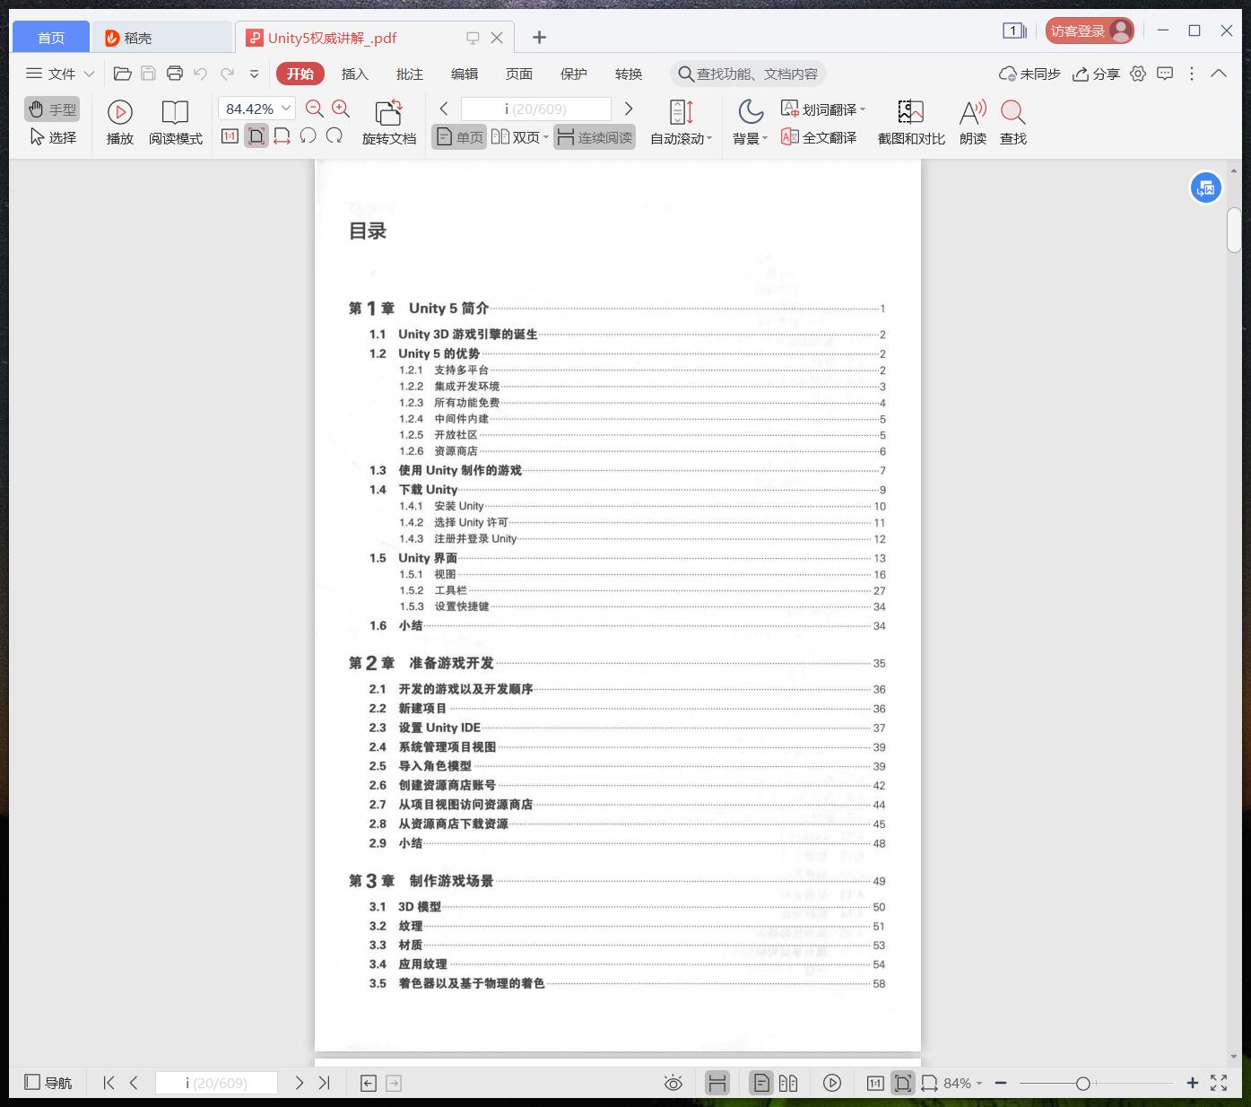Go to previous page arrow in toolbar
Screen dimensions: 1251x1107
(444, 109)
